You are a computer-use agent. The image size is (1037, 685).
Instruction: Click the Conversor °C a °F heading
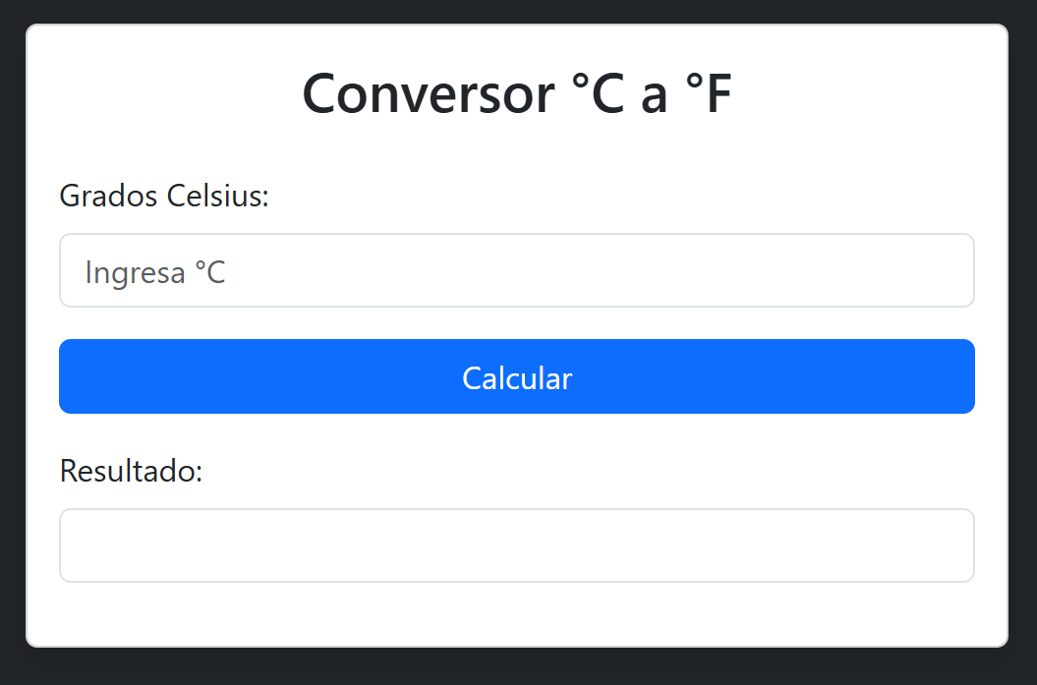click(x=516, y=94)
